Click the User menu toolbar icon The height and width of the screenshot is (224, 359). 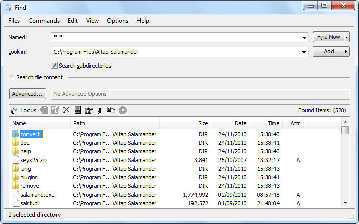click(78, 110)
